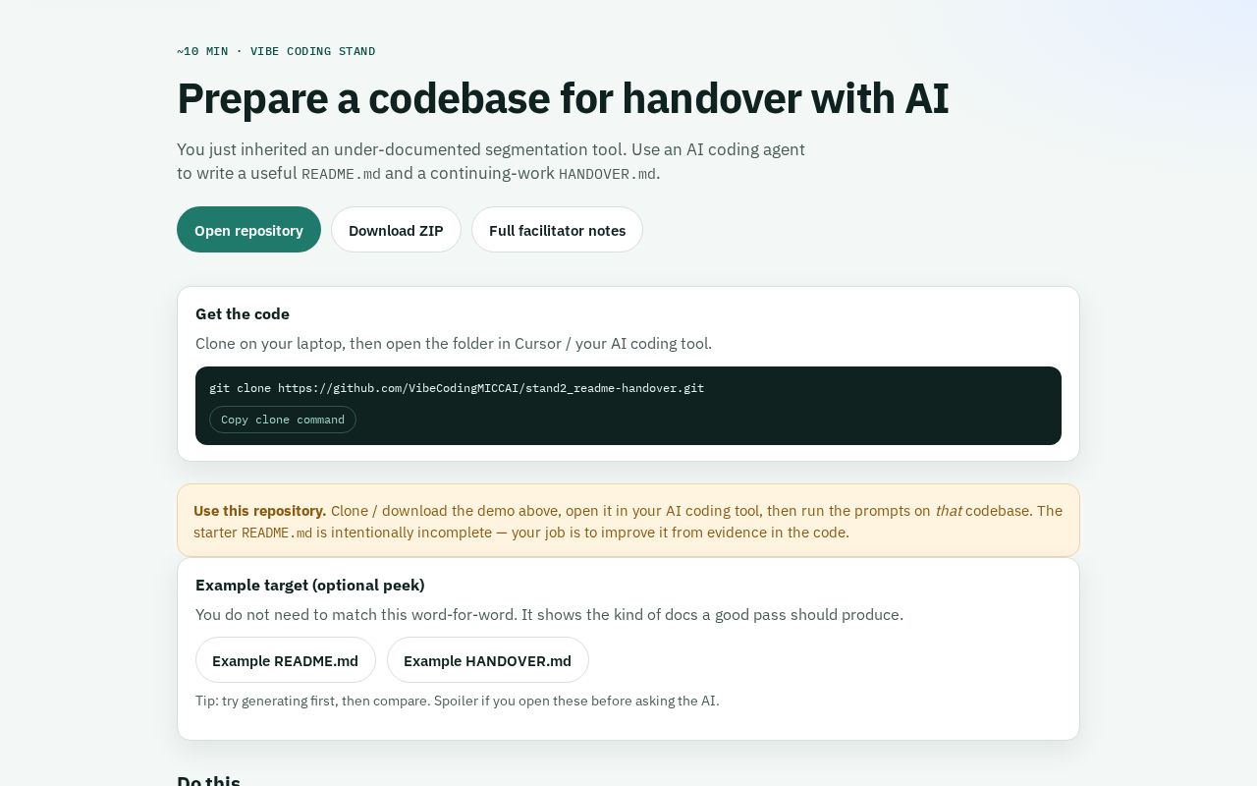Open the Example README.md link
The width and height of the screenshot is (1257, 786).
[x=285, y=660]
